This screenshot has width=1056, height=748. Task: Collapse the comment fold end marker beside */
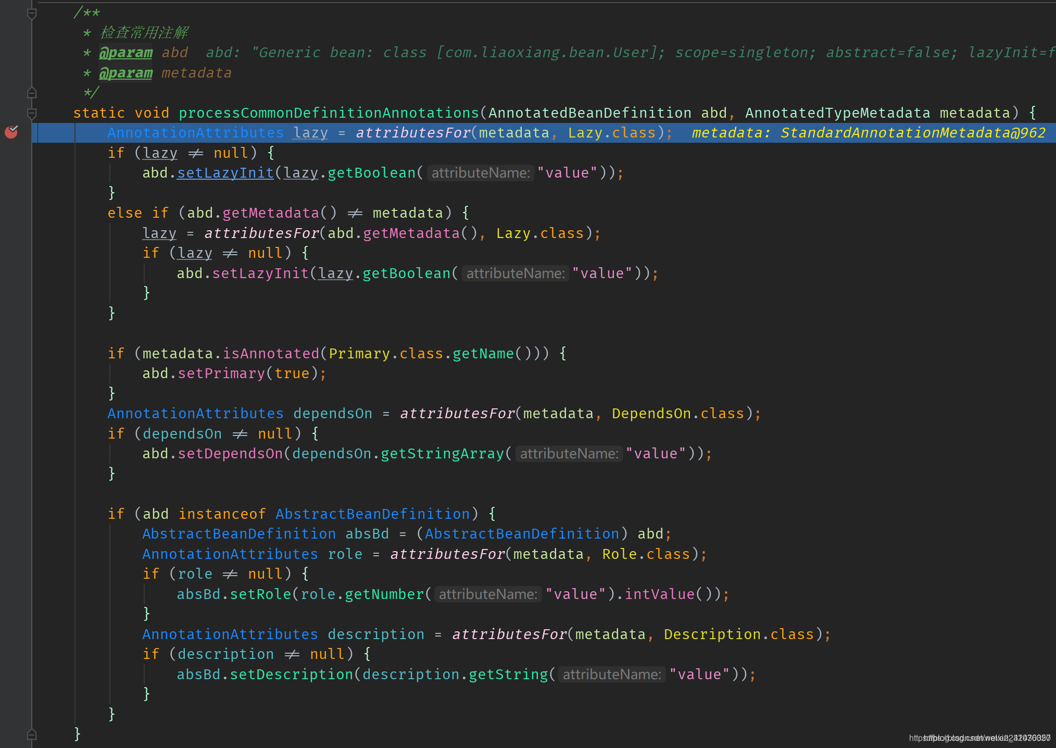click(32, 93)
